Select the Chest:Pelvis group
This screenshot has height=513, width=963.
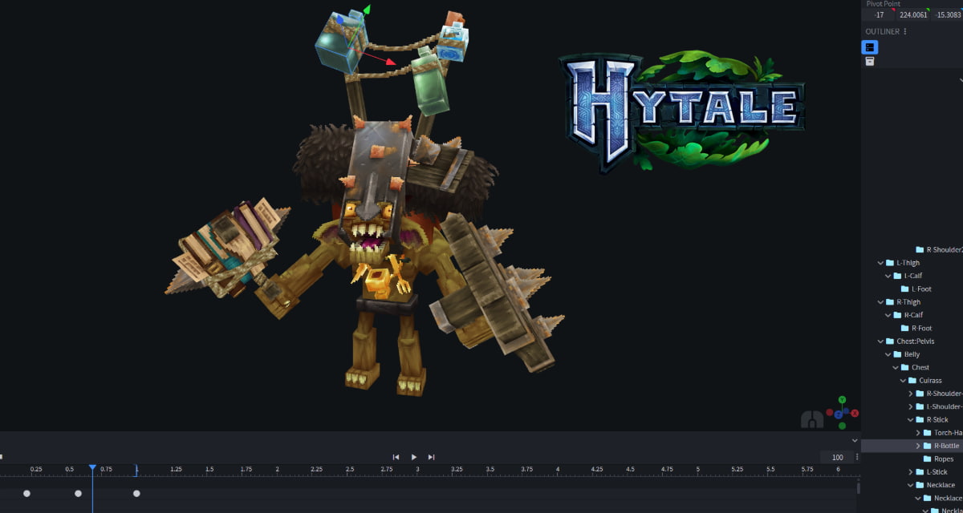pos(915,341)
